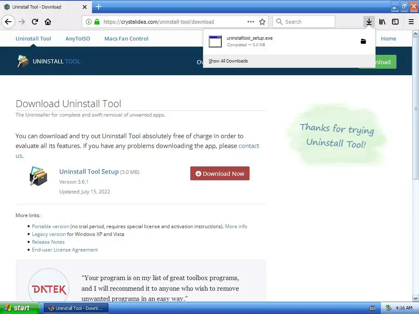419x314 pixels.
Task: Show site information icon in address bar
Action: [x=89, y=22]
